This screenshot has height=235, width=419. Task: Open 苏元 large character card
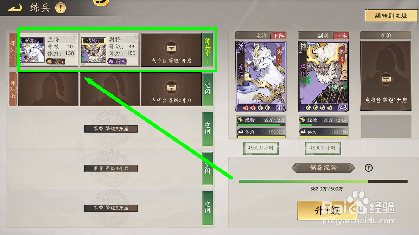(261, 76)
